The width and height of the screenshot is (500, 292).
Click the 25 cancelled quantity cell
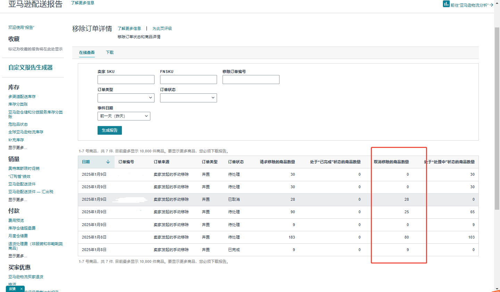click(407, 212)
